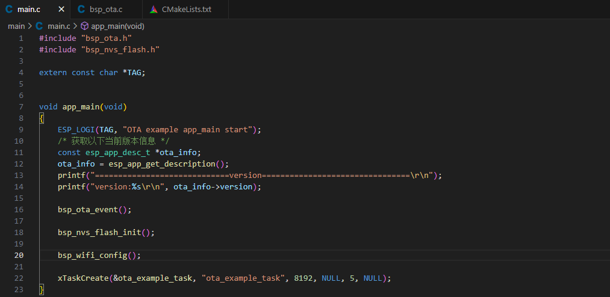The image size is (610, 297).
Task: Click the "bsp_nvs_flash.h" include string
Action: (120, 50)
